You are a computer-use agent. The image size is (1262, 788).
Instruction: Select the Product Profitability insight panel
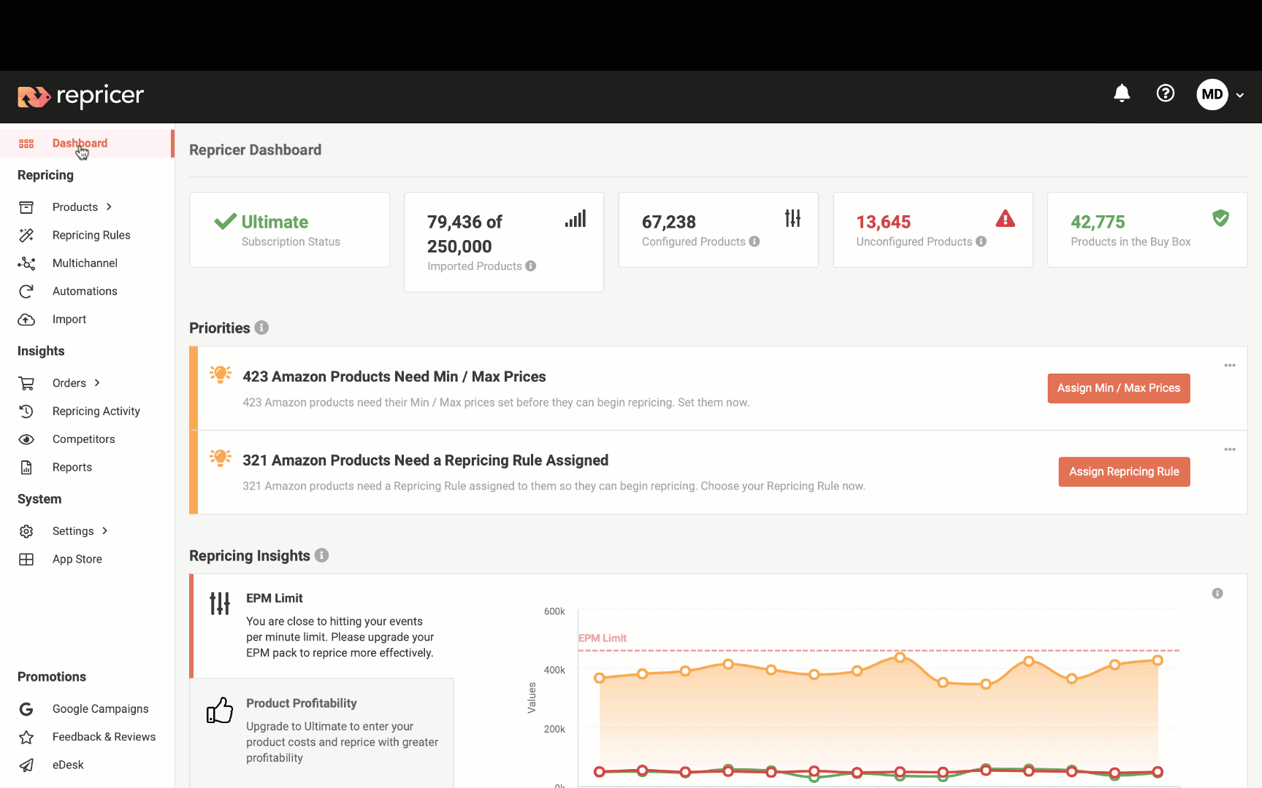tap(322, 733)
